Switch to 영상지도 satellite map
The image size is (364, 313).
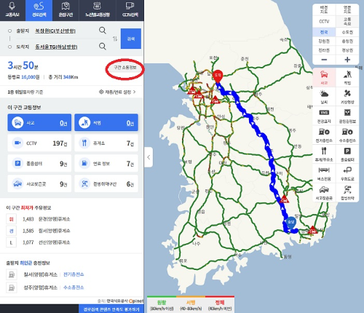tap(347, 9)
